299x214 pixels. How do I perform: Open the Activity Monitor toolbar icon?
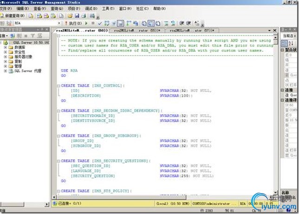(x=92, y=16)
